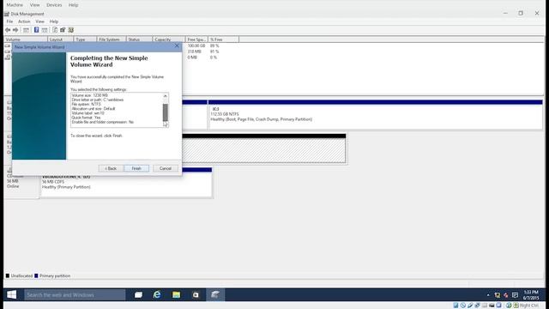The image size is (549, 309).
Task: Click the network tray icon beside hidden-icons arrow
Action: click(498, 295)
